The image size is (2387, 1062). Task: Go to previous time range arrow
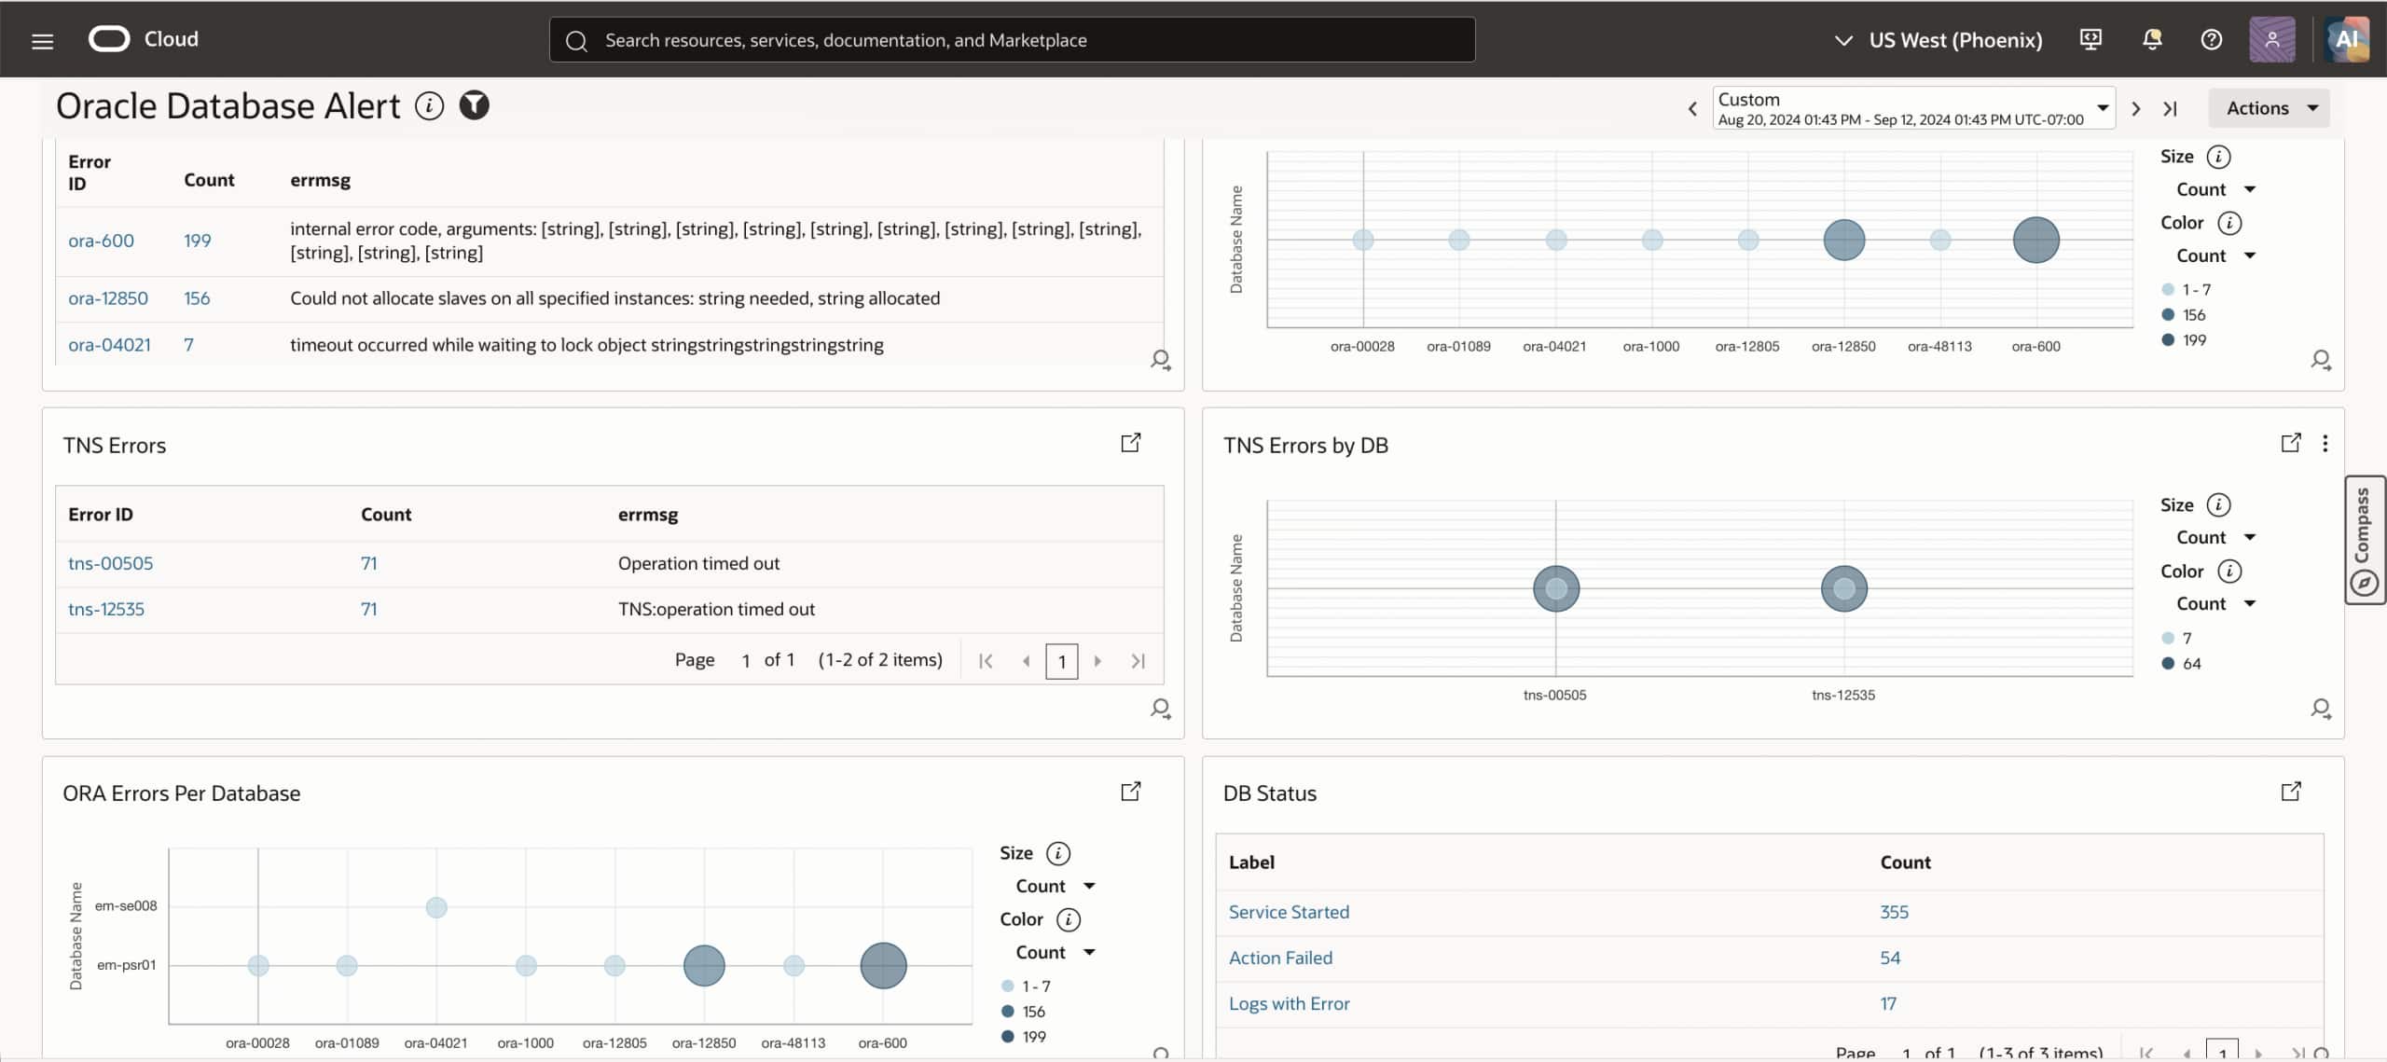point(1692,109)
